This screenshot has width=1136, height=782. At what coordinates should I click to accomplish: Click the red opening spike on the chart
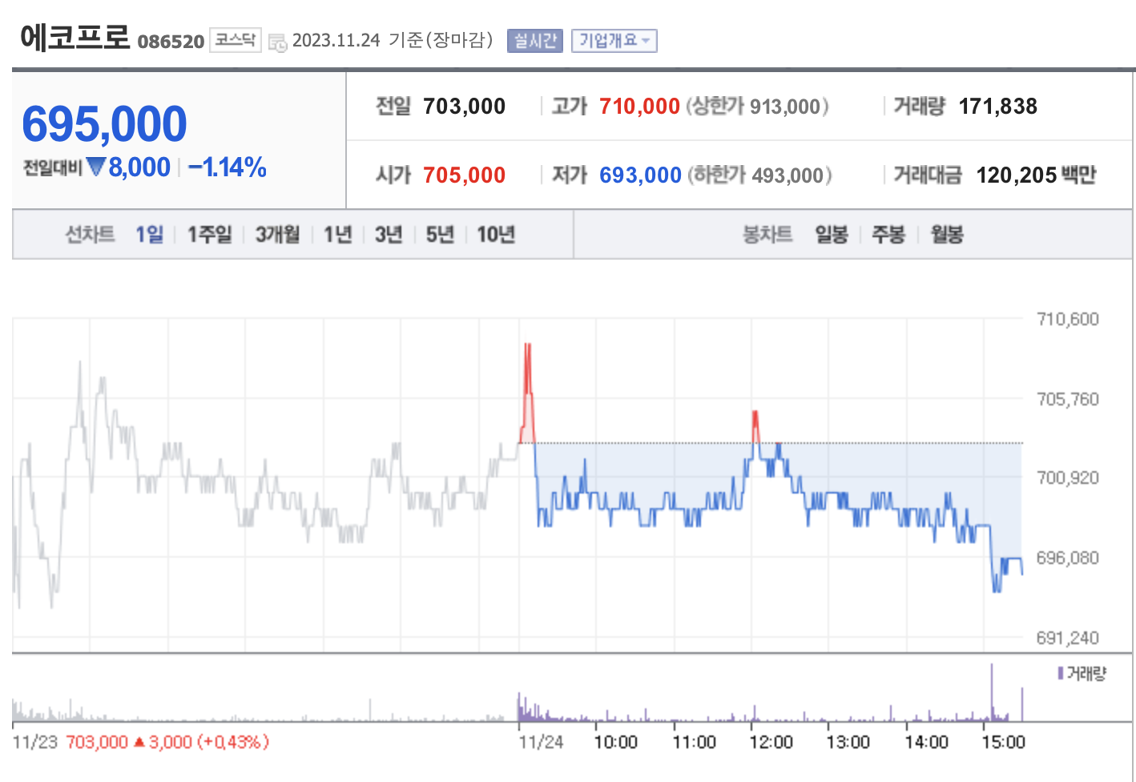point(527,393)
